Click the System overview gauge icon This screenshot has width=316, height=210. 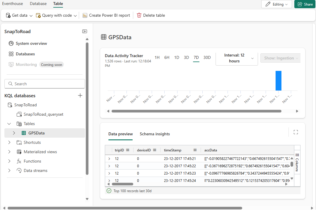(11, 43)
